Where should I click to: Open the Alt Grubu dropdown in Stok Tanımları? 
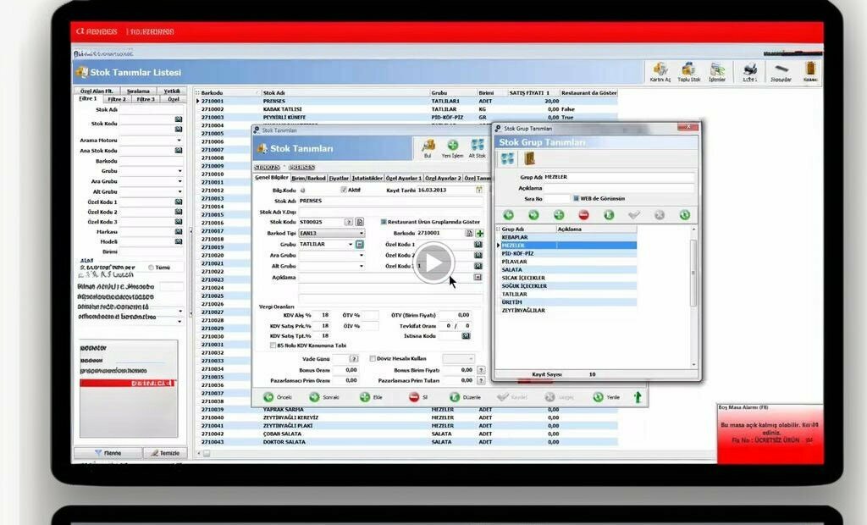click(x=362, y=266)
